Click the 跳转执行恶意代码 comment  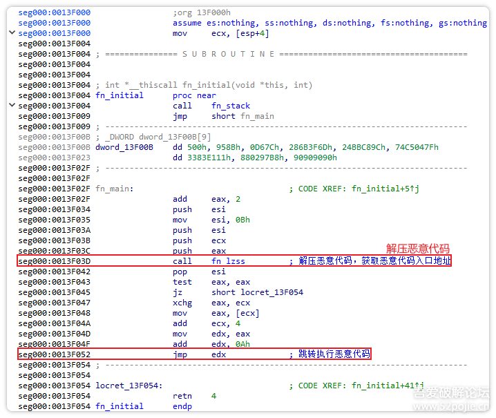pos(333,354)
